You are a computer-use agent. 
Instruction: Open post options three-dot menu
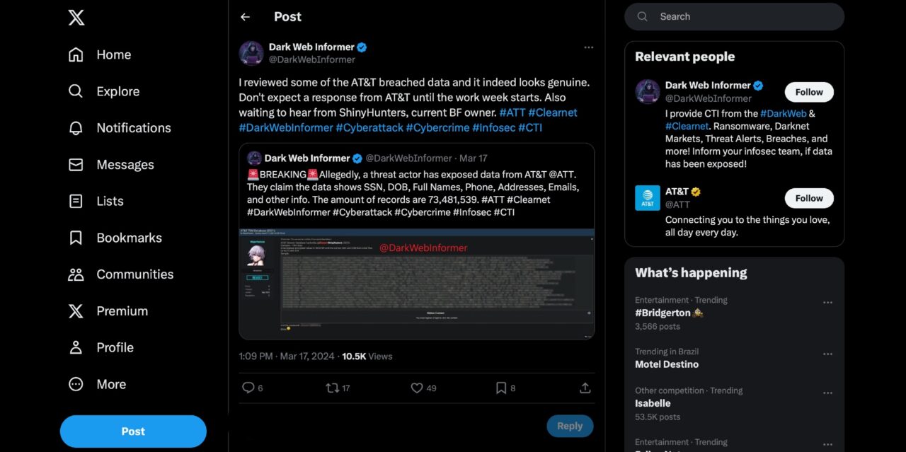coord(588,47)
